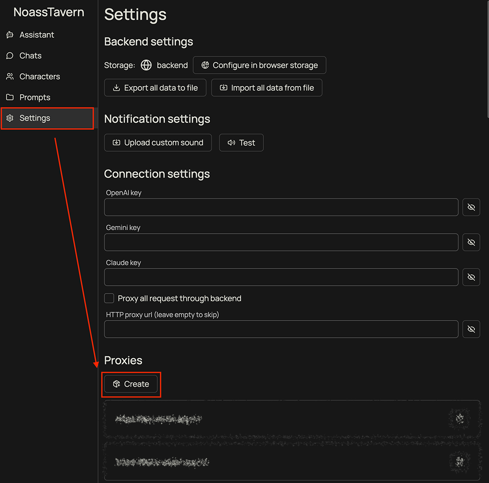Focus the OpenAI key input field
This screenshot has width=489, height=483.
(281, 207)
